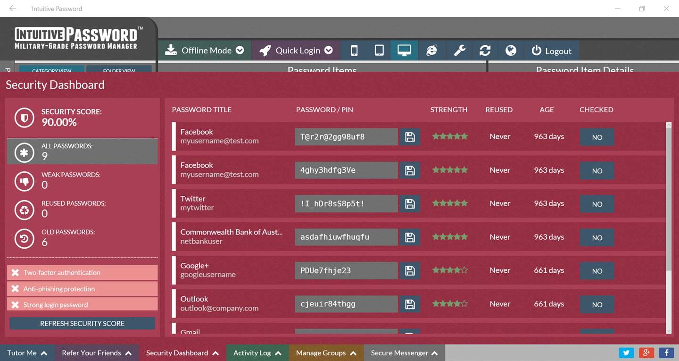679x361 pixels.
Task: Click Refresh Security Score button
Action: (83, 323)
